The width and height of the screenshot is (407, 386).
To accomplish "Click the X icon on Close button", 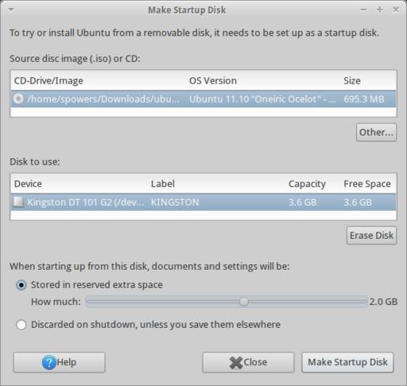I will pos(236,362).
